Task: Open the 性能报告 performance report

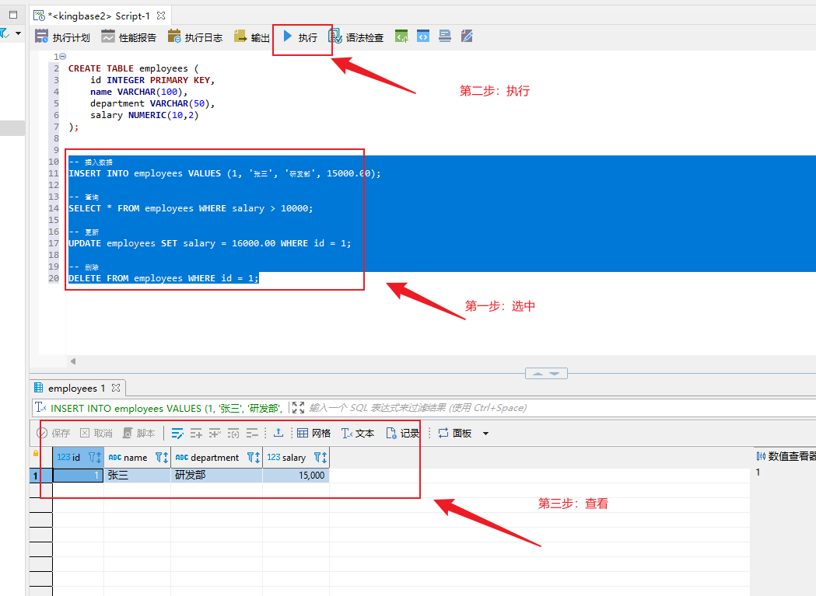Action: [x=128, y=37]
